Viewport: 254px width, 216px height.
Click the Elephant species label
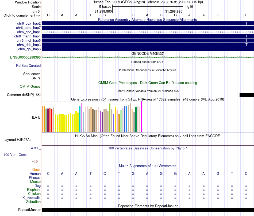(x=34, y=190)
